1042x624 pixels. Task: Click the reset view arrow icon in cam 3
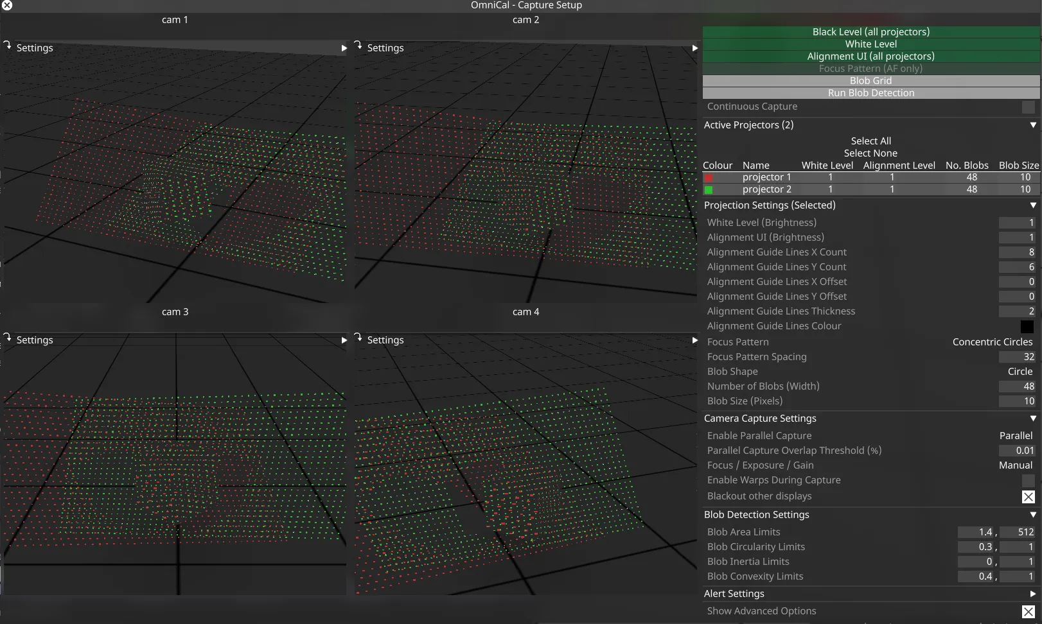pyautogui.click(x=8, y=338)
